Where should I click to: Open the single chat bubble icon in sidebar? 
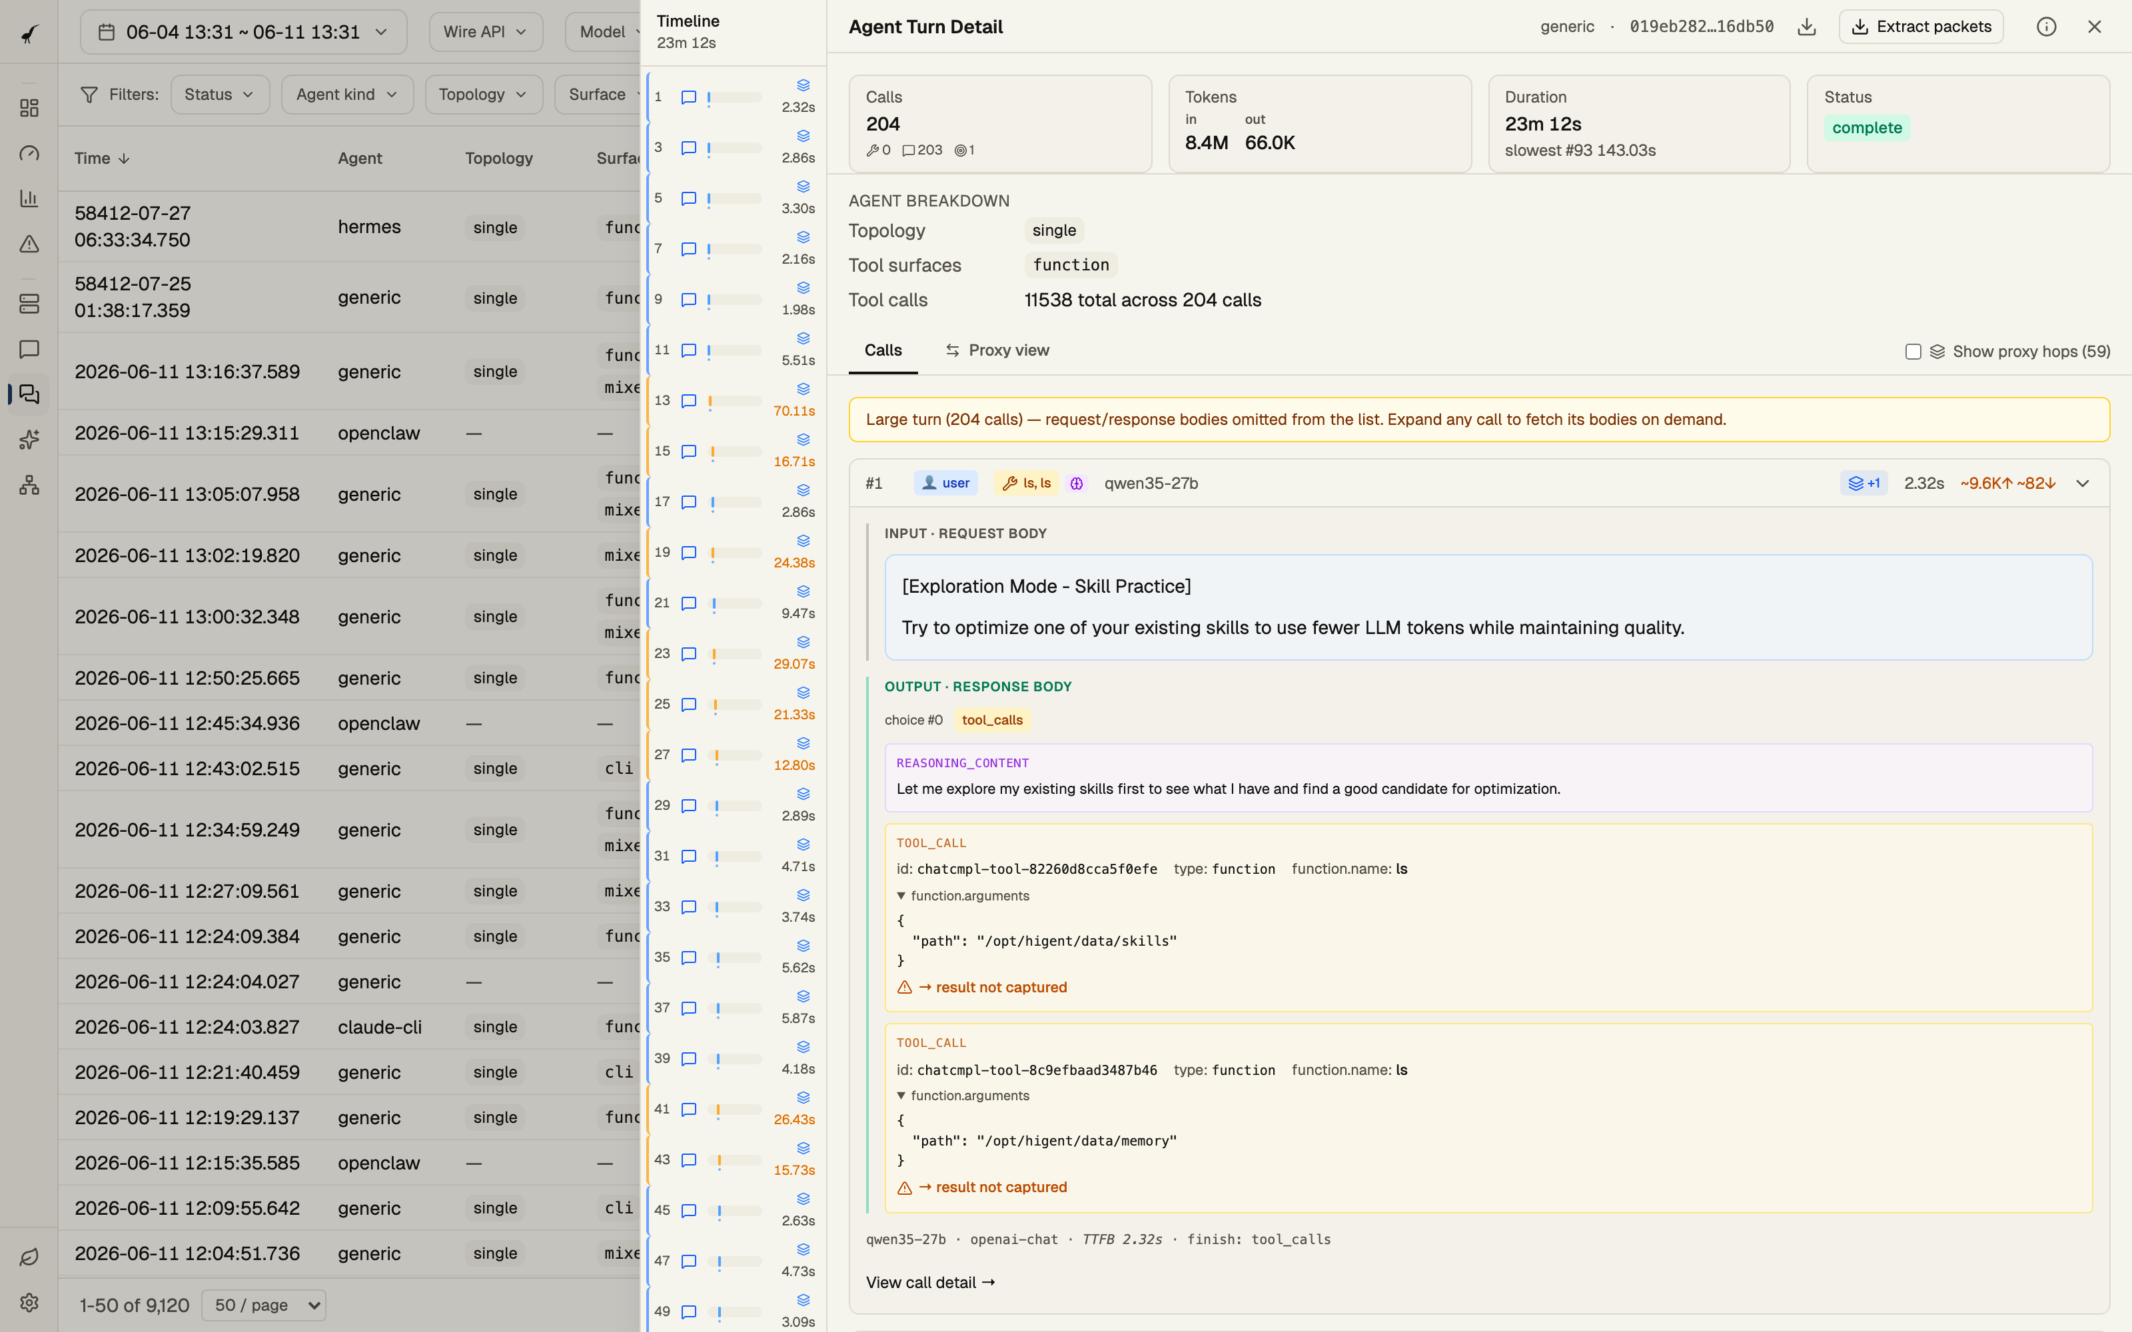click(x=29, y=349)
